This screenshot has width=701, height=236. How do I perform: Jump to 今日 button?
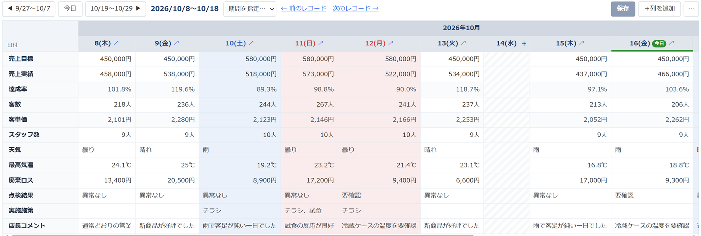tap(70, 9)
